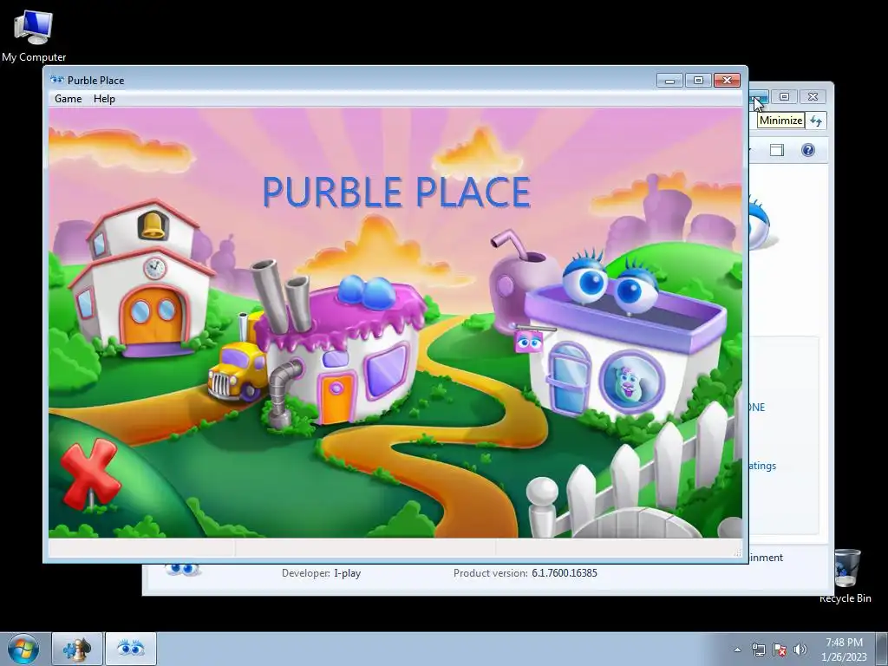Select the Recycle Bin desktop icon
The height and width of the screenshot is (666, 888).
[846, 576]
